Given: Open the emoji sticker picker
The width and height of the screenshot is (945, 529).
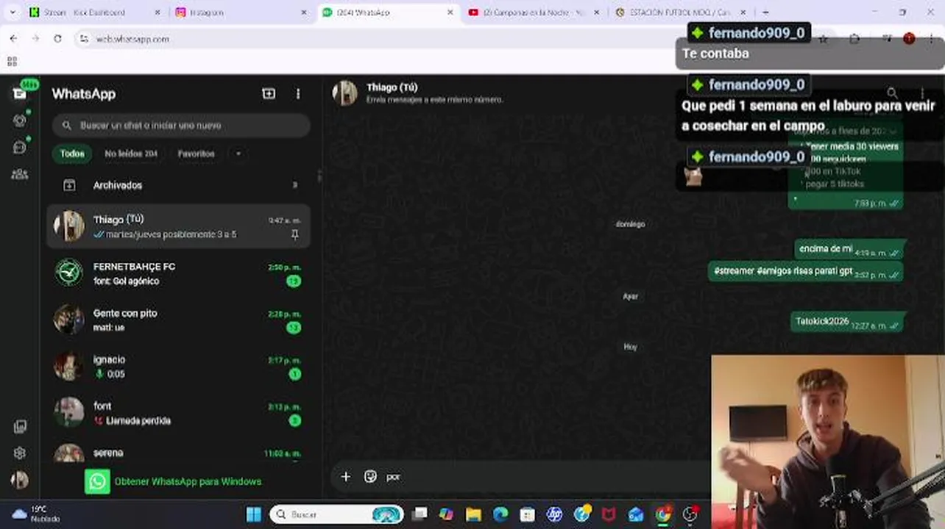Looking at the screenshot, I should click(x=370, y=477).
